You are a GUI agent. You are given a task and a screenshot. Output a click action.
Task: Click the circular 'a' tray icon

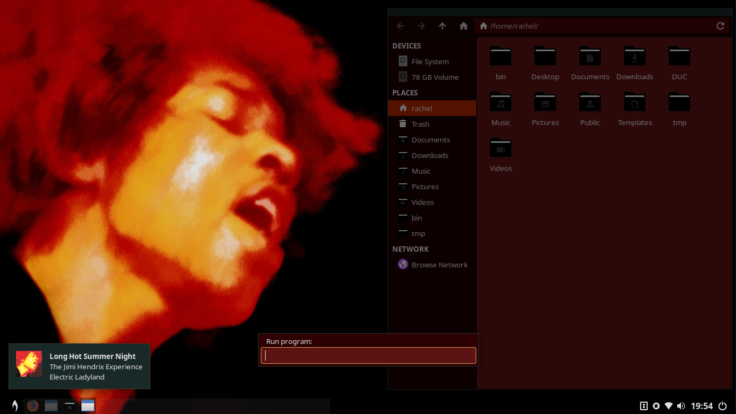click(x=656, y=406)
